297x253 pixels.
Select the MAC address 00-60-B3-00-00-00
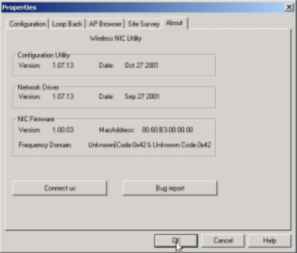[x=168, y=130]
